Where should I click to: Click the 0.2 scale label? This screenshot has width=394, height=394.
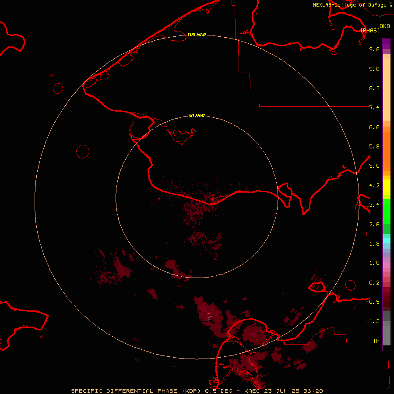point(374,283)
